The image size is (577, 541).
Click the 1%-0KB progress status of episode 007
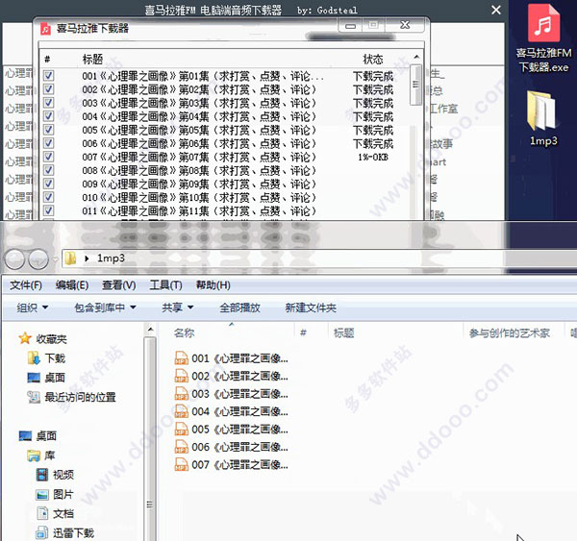pyautogui.click(x=373, y=157)
